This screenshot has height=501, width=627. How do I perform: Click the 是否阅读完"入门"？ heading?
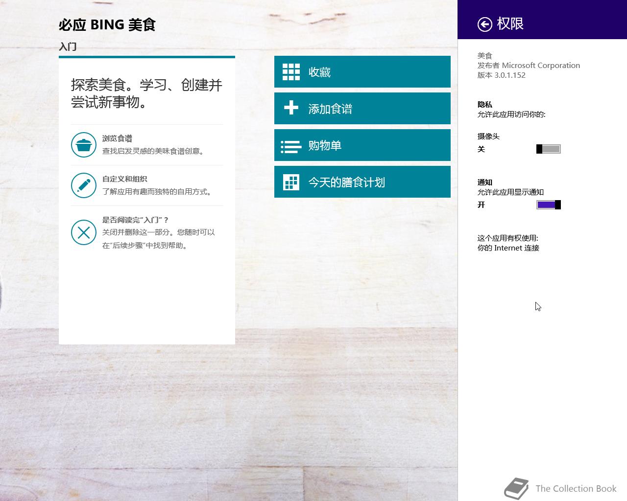pyautogui.click(x=135, y=220)
